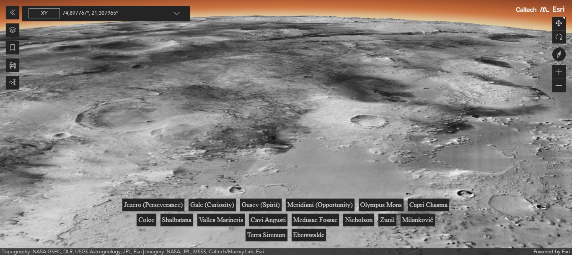This screenshot has width=572, height=255.
Task: Open the Bookmarks icon
Action: 13,48
